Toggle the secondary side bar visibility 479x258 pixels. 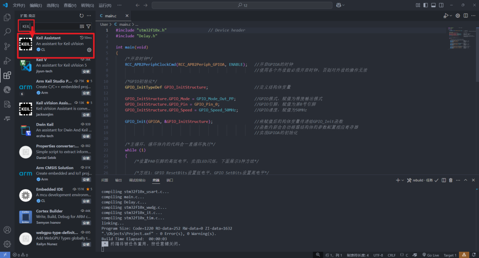point(441,5)
